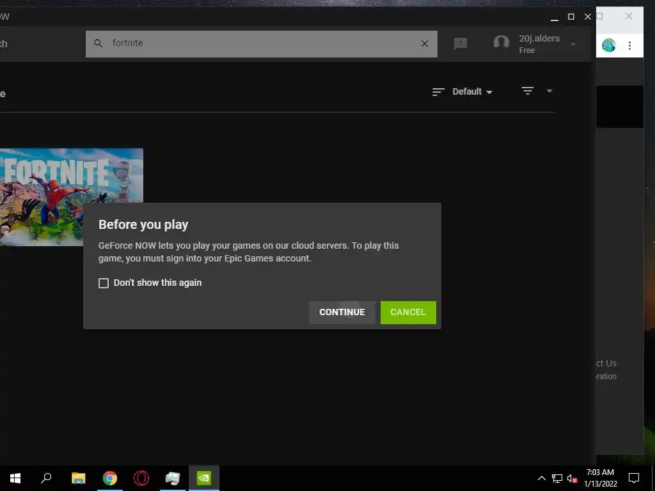Open Windows taskbar search

[46, 478]
